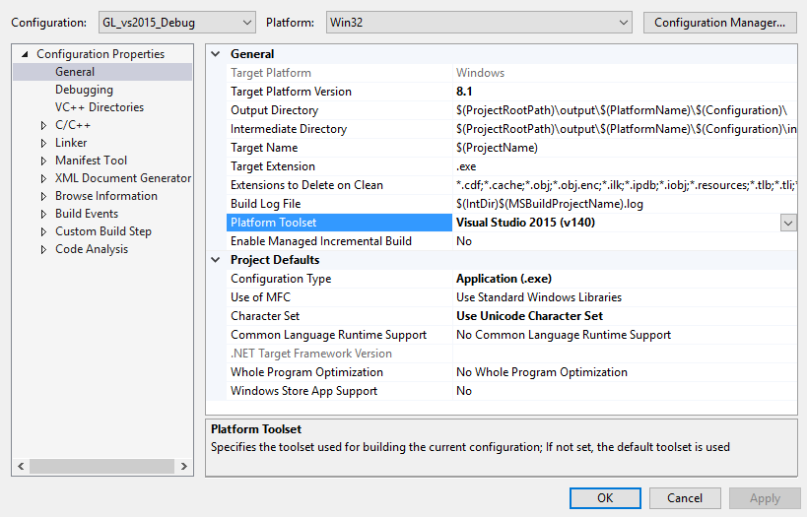Click the 8.1 version value

[x=464, y=92]
